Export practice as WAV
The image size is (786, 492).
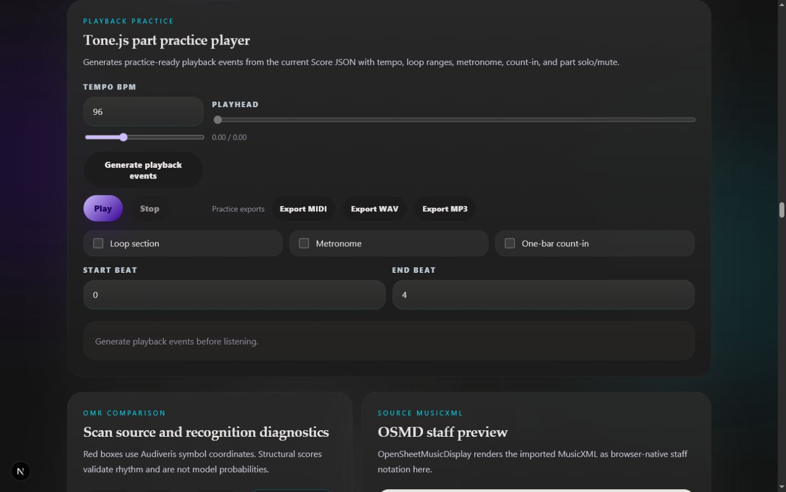(x=375, y=209)
